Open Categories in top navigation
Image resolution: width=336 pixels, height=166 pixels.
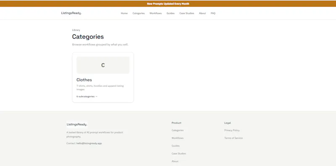[x=139, y=13]
